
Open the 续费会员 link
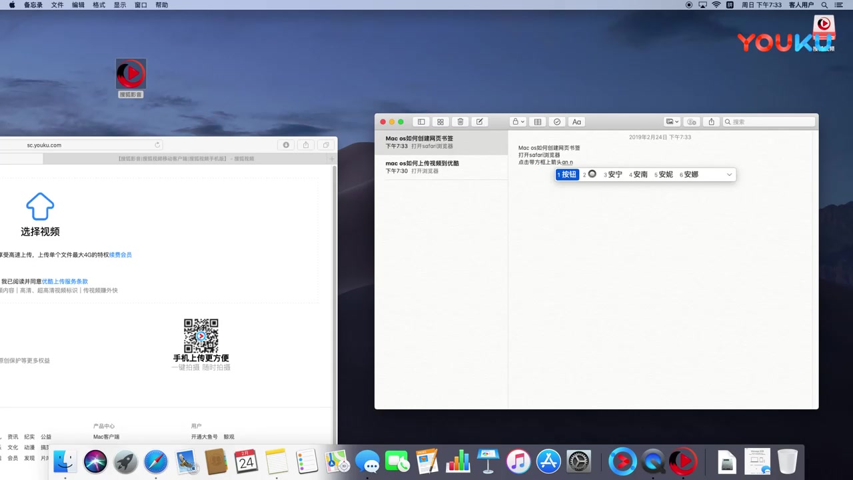(121, 255)
